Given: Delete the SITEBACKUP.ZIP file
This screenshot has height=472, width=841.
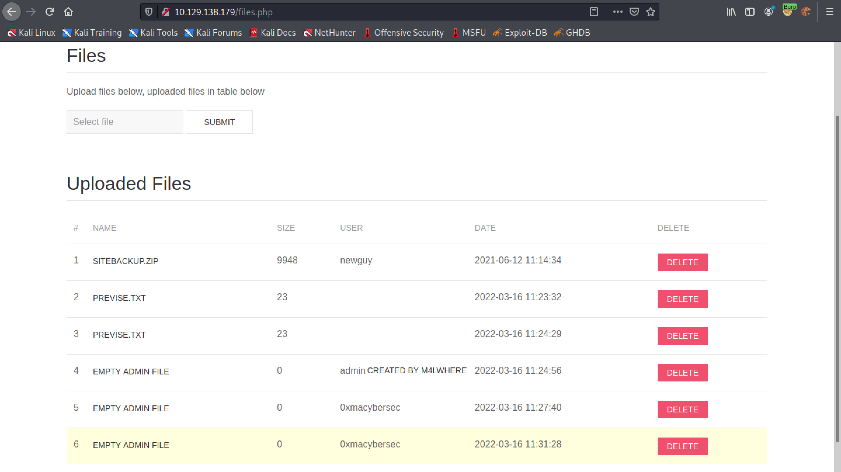Looking at the screenshot, I should 682,262.
